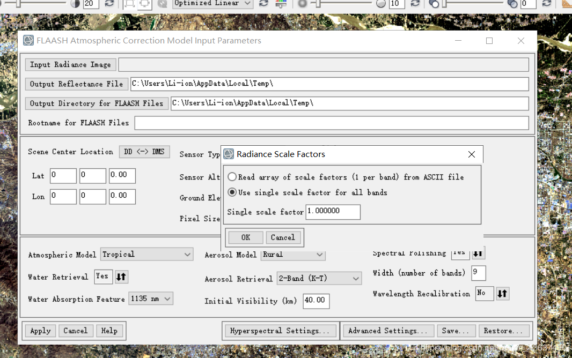Select read scale factors from ASCII file
The height and width of the screenshot is (358, 572).
232,177
